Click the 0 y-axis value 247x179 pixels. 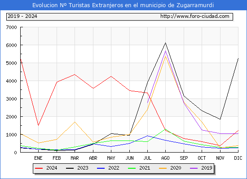pyautogui.click(x=15, y=153)
